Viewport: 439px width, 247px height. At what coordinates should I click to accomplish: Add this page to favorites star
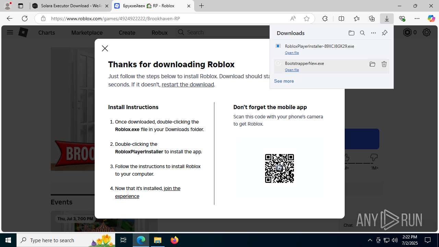tap(307, 19)
